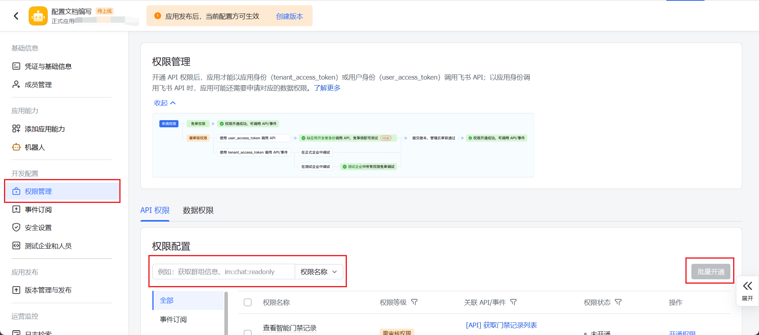
Task: Click the category list vertical scrollbar
Action: (226, 313)
